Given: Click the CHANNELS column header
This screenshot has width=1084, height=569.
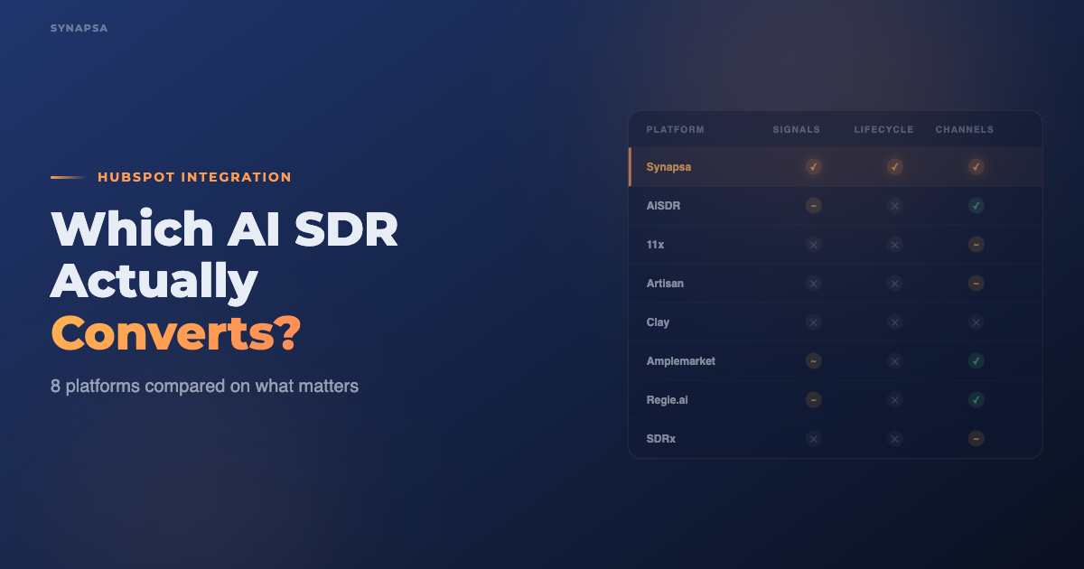Looking at the screenshot, I should click(965, 130).
